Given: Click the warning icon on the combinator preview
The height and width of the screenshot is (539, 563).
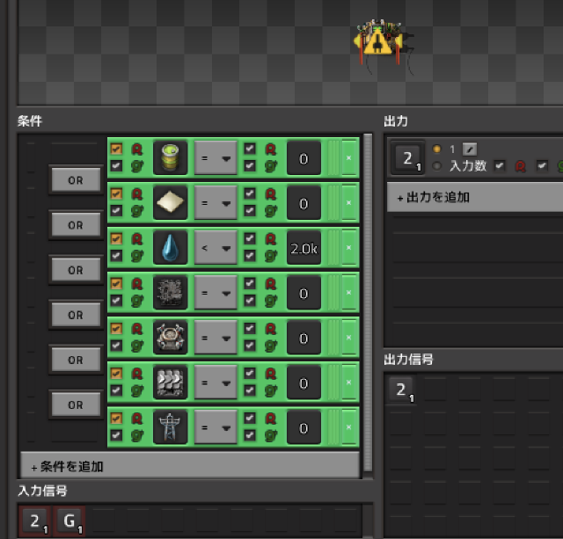Looking at the screenshot, I should click(x=377, y=40).
